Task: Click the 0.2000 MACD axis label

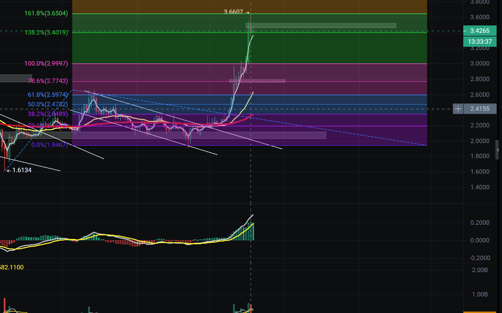Action: pyautogui.click(x=480, y=223)
